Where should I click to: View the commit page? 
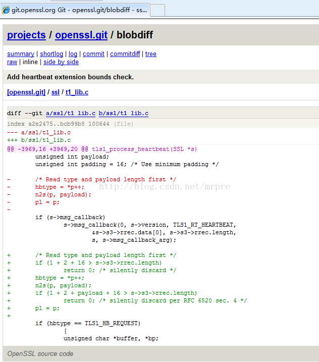(93, 54)
